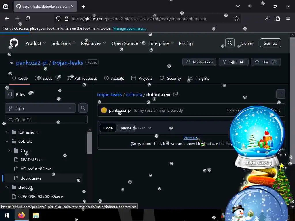The height and width of the screenshot is (221, 295).
Task: Expand the Resources menu
Action: (93, 43)
